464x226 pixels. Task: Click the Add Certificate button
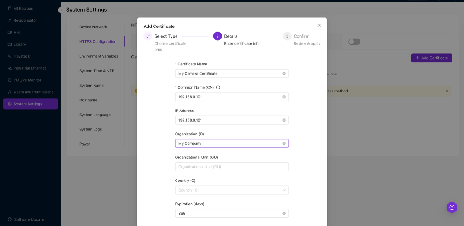(432, 57)
